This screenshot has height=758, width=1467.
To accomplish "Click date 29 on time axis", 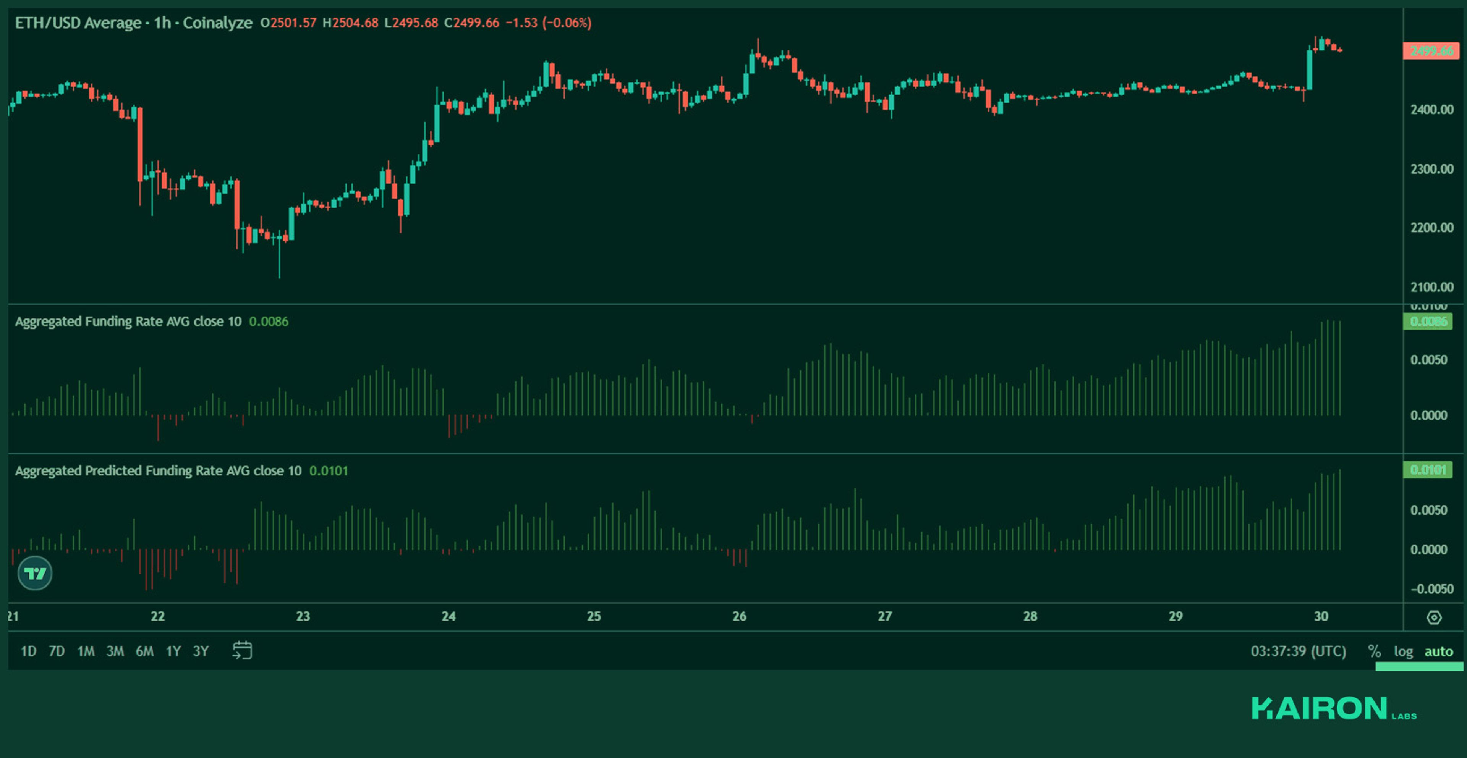I will pos(1176,616).
